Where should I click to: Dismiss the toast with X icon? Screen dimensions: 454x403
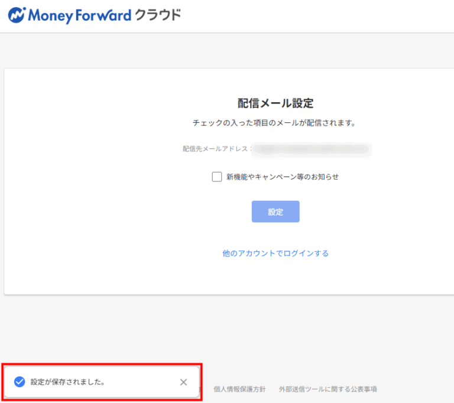[x=183, y=382]
